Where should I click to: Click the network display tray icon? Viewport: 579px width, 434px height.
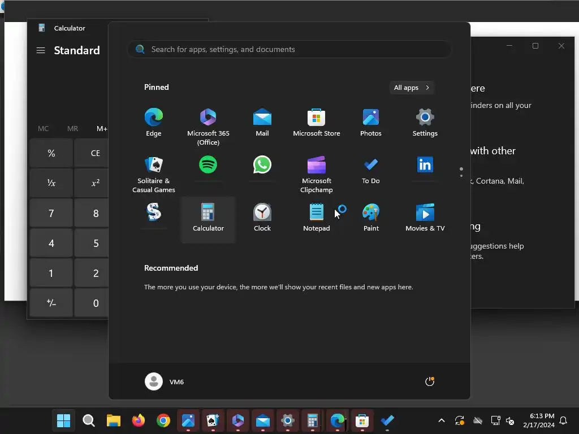coord(495,420)
